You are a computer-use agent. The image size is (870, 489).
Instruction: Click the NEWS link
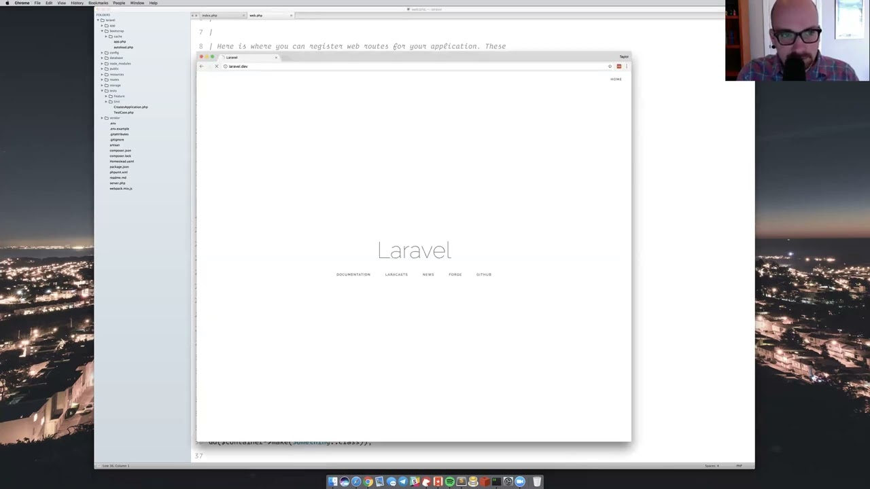click(x=428, y=274)
